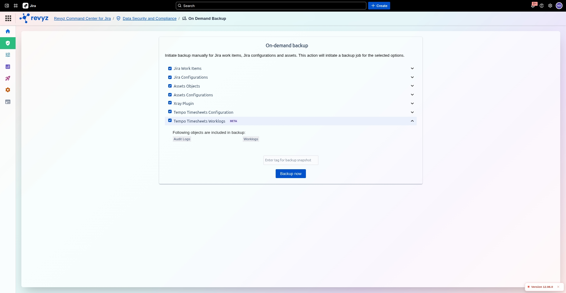Open Jira settings gear in top bar
This screenshot has width=566, height=293.
(550, 6)
